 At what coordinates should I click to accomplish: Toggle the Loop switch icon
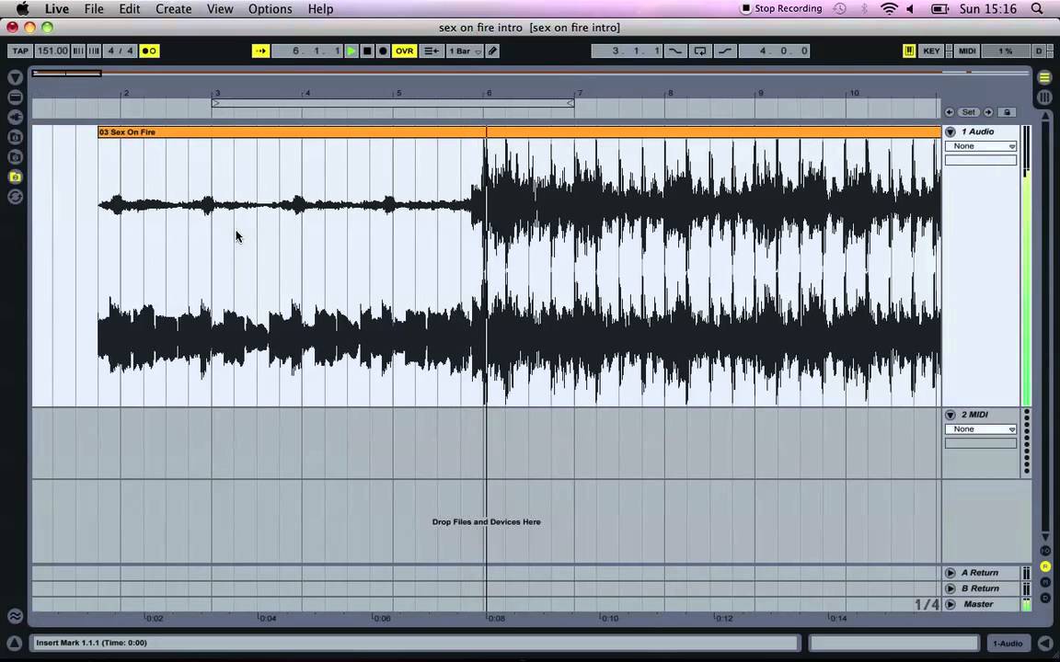point(699,51)
